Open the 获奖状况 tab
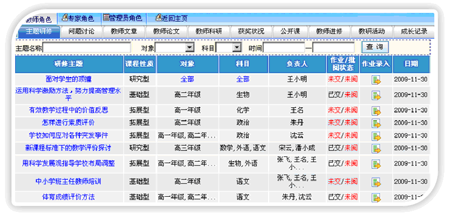This screenshot has width=450, height=218. point(251,31)
